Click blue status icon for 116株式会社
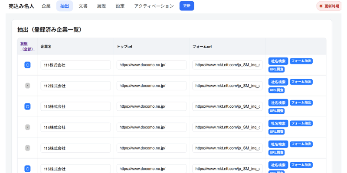 pyautogui.click(x=27, y=169)
